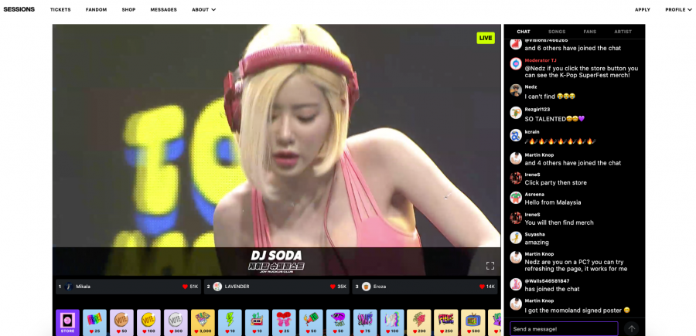Screen dimensions: 696x336
Task: Send the glitch sticker costing 100 hearts
Action: tap(392, 322)
